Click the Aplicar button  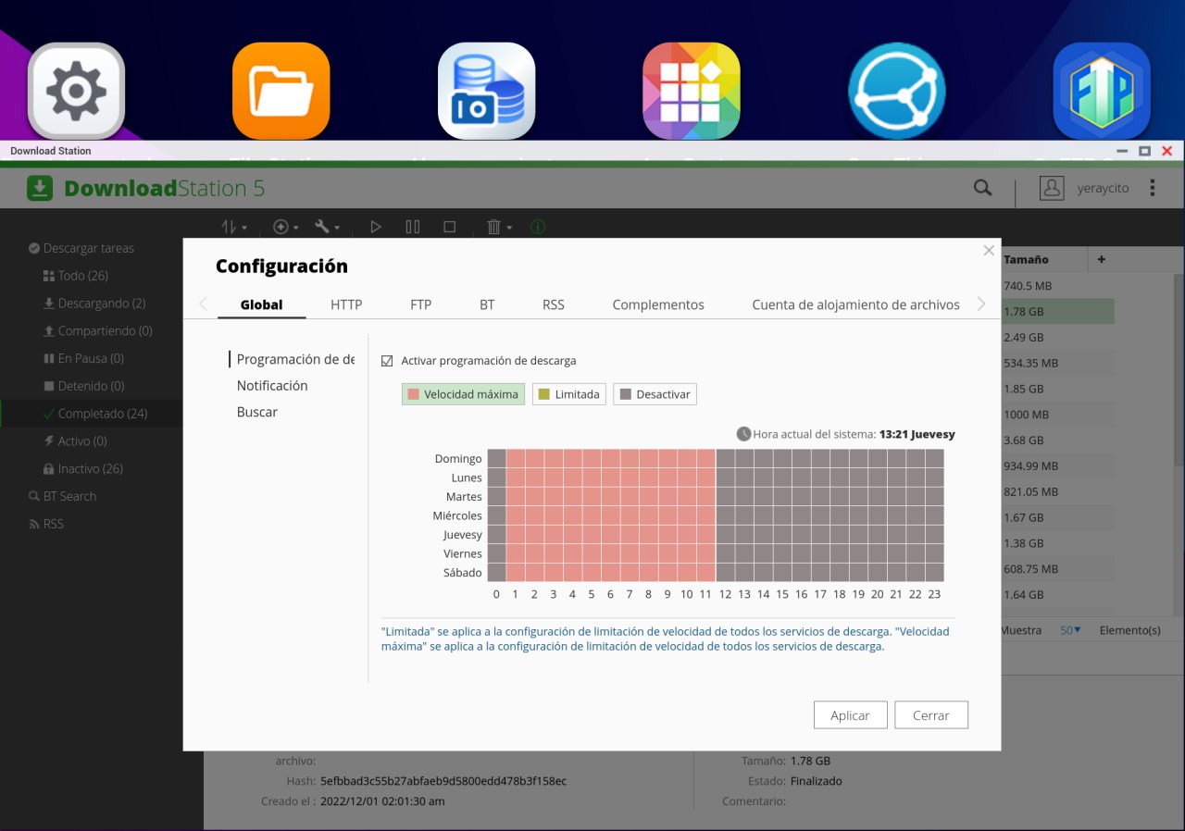click(850, 715)
